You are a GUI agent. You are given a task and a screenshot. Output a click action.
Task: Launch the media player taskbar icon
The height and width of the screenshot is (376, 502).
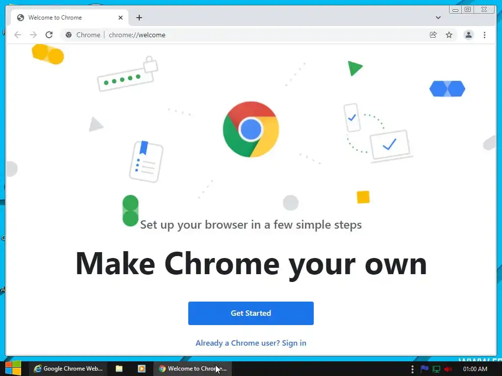click(x=142, y=369)
